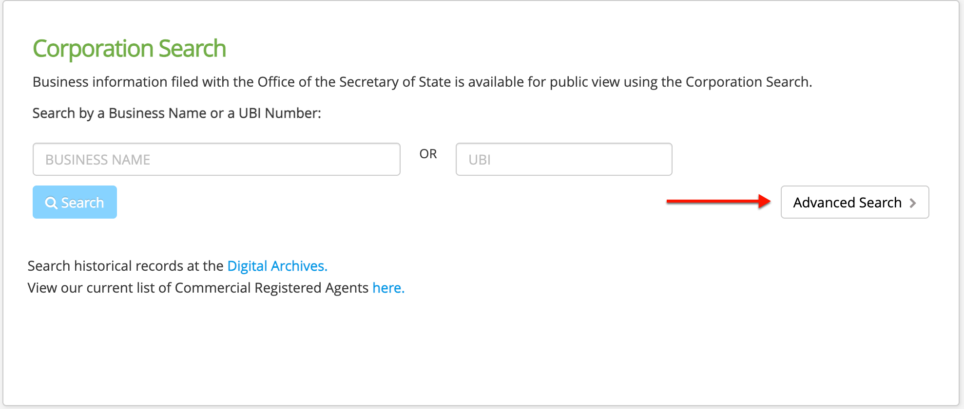Click the chevron arrow beside Advanced Search

pos(913,203)
